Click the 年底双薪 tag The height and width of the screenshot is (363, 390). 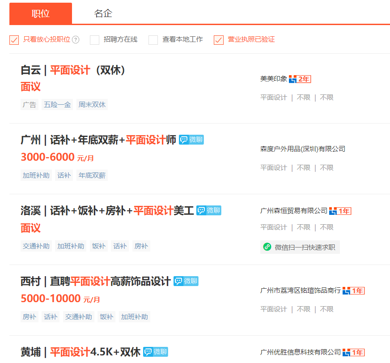point(92,175)
